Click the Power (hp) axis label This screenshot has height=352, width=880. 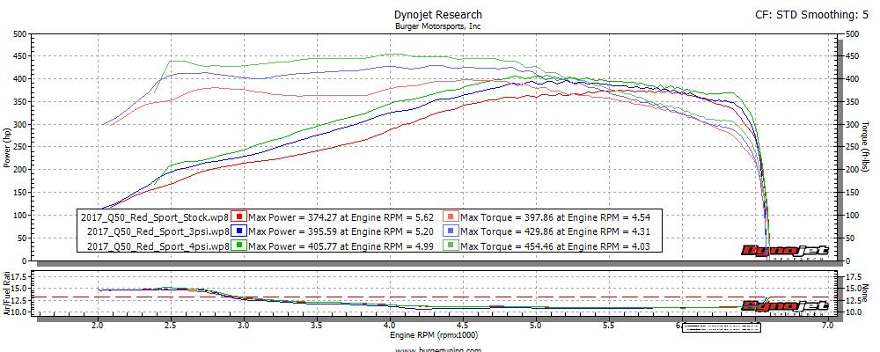pos(7,147)
